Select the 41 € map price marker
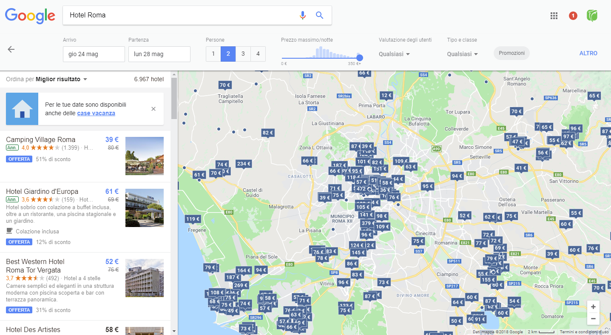611x335 pixels. [521, 168]
